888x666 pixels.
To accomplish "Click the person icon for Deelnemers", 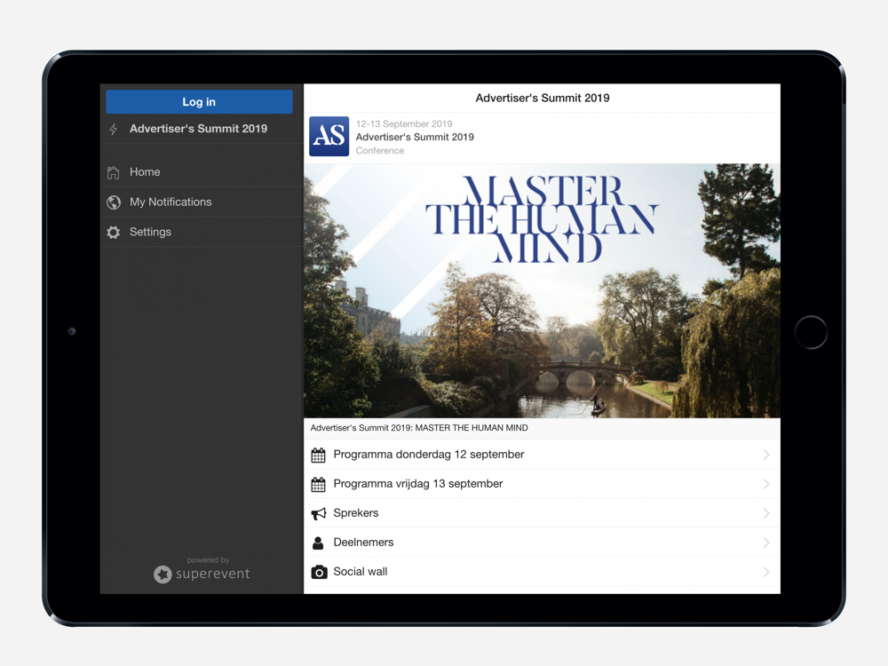I will click(318, 543).
